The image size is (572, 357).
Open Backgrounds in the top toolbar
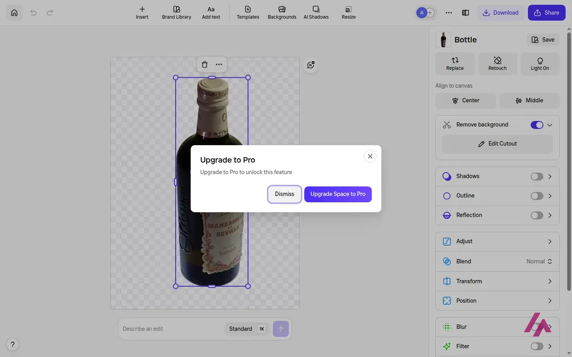[282, 13]
